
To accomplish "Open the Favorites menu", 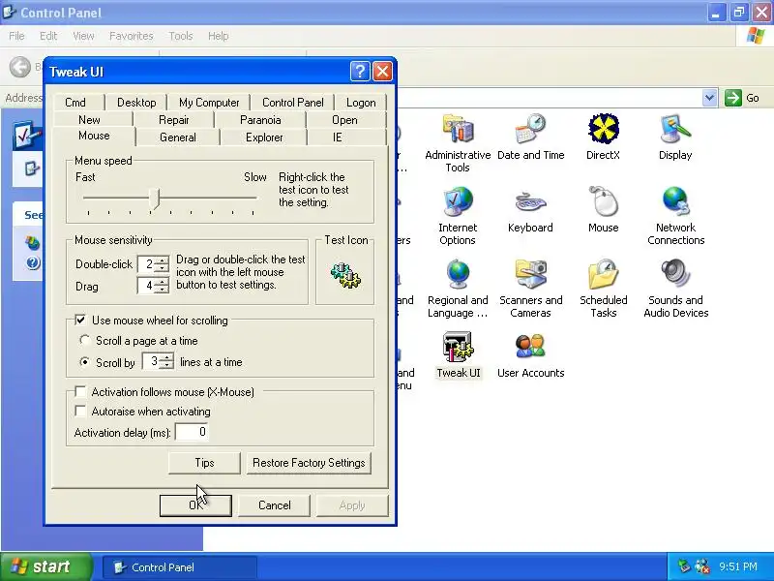I will click(132, 36).
